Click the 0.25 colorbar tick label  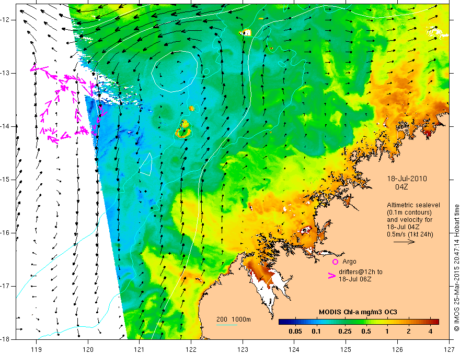point(344,332)
